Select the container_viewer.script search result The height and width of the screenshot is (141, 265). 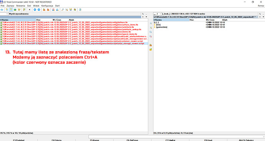[x=71, y=41]
